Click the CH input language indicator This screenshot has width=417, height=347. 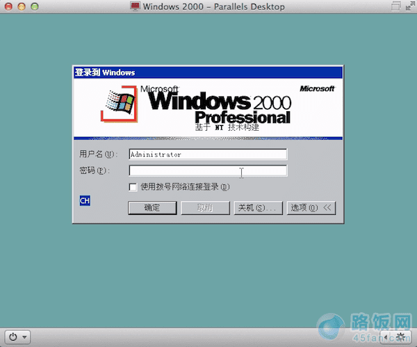coord(85,201)
